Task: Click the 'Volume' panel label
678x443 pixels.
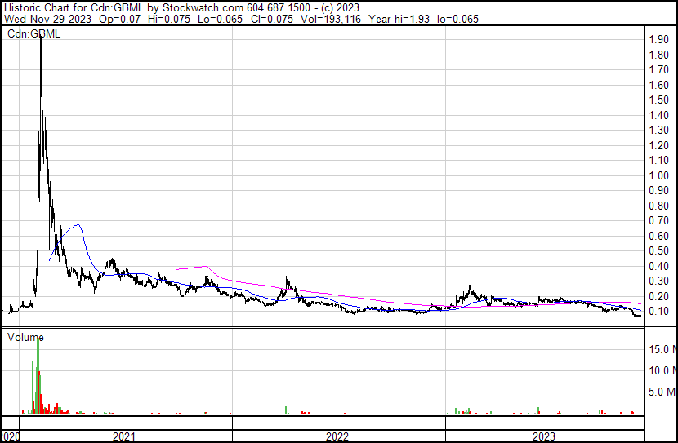Action: [x=25, y=337]
